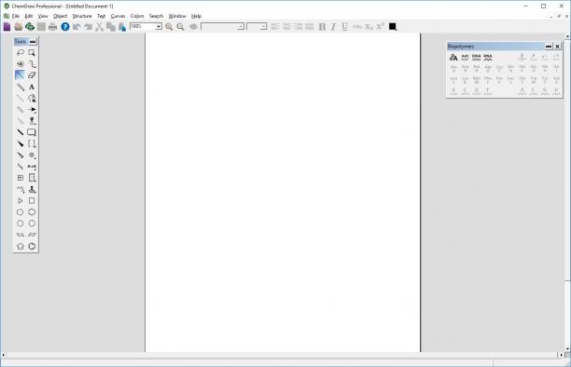Open the 100% zoom level dropdown

pos(159,27)
